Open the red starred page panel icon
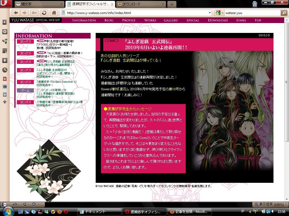The width and height of the screenshot is (289, 216). click(x=5, y=79)
